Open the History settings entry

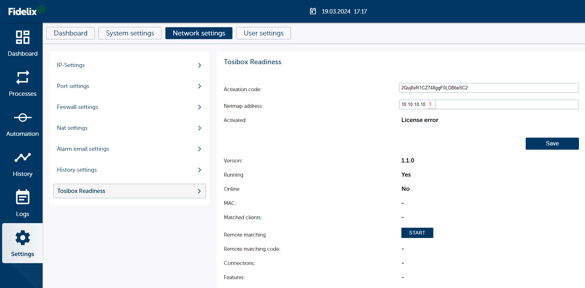point(130,170)
